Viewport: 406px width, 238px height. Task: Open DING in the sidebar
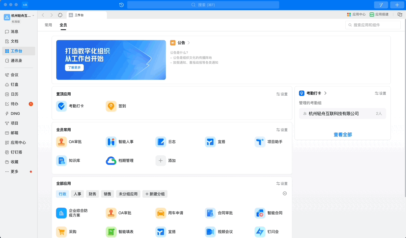click(x=19, y=114)
